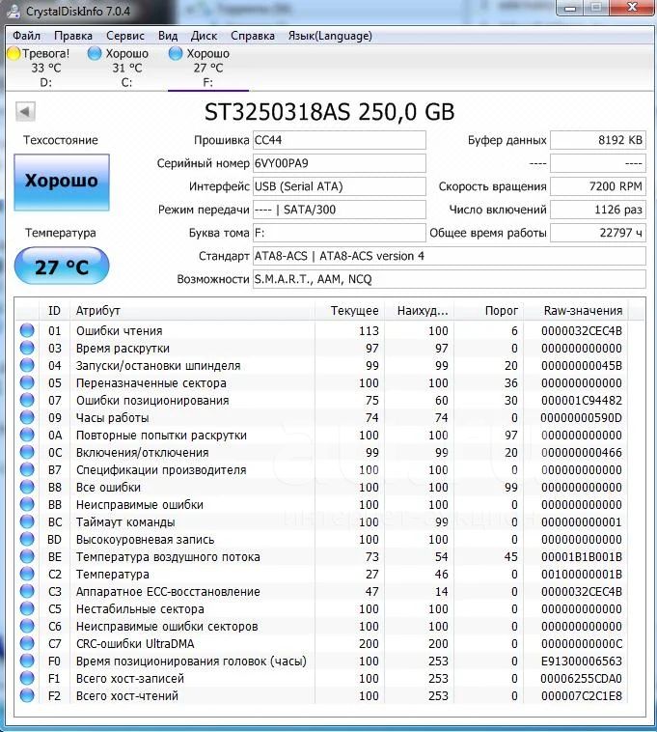Click status icon for Таймаут команды row
Viewport: 657px width, 732px height.
[x=27, y=521]
